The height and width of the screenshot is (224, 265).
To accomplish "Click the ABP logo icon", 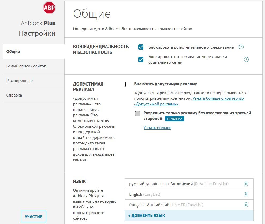I will coord(49,8).
